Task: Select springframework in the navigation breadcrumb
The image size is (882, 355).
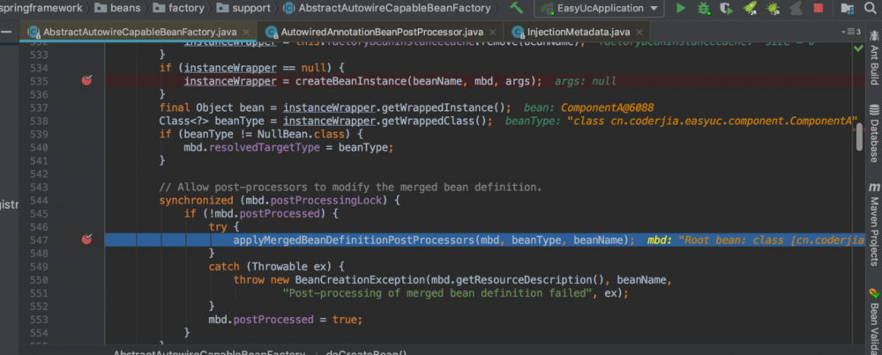Action: pos(41,9)
